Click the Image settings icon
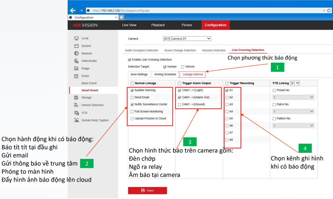Viewport: 333px width, 199px height. click(76, 69)
